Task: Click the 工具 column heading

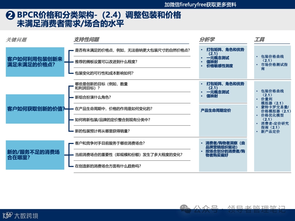Action: point(259,40)
